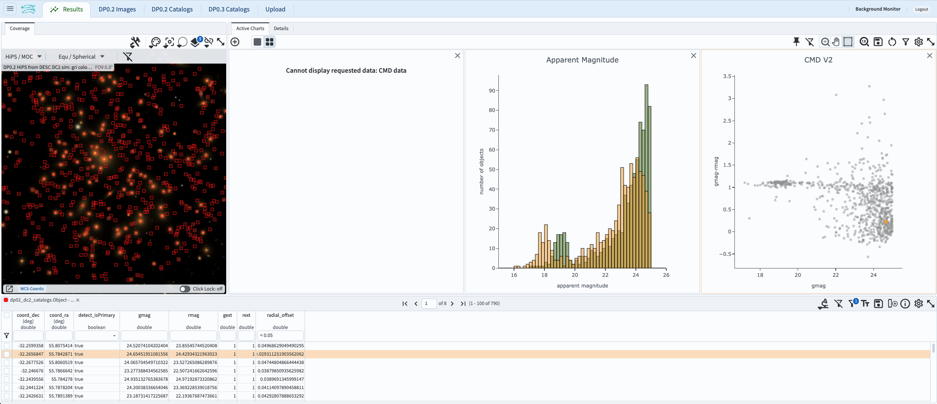937x404 pixels.
Task: Restore chart zoom to 1x
Action: (x=864, y=42)
